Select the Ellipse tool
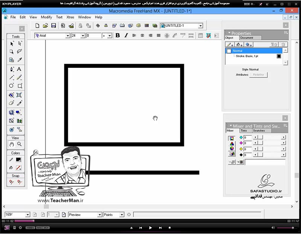301x234 pixels. pos(12,86)
